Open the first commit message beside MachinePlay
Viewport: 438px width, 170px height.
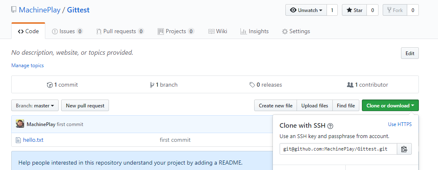70,124
